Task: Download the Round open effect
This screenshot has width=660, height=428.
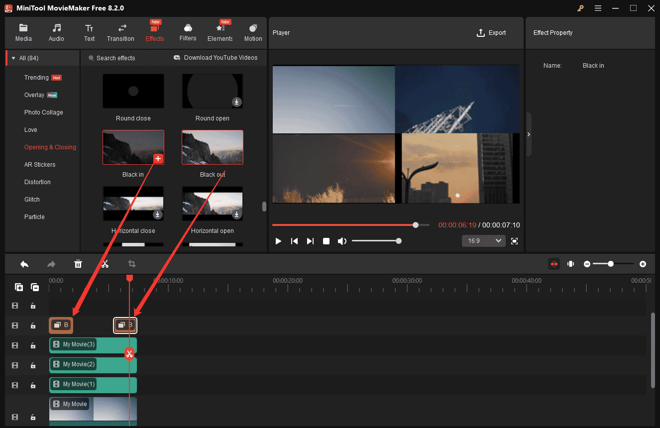Action: (237, 102)
